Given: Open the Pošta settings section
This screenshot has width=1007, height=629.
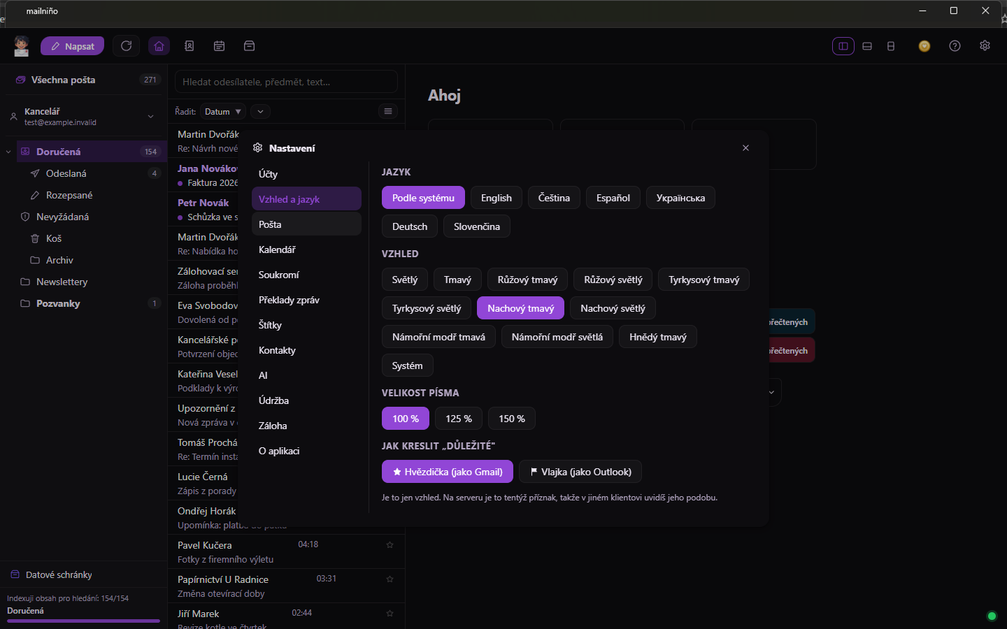Looking at the screenshot, I should pos(306,224).
